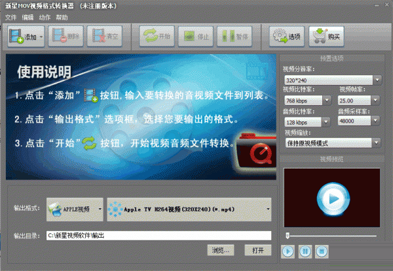Click the QuickTime logo in the banner
393x271 pixels.
(261, 154)
